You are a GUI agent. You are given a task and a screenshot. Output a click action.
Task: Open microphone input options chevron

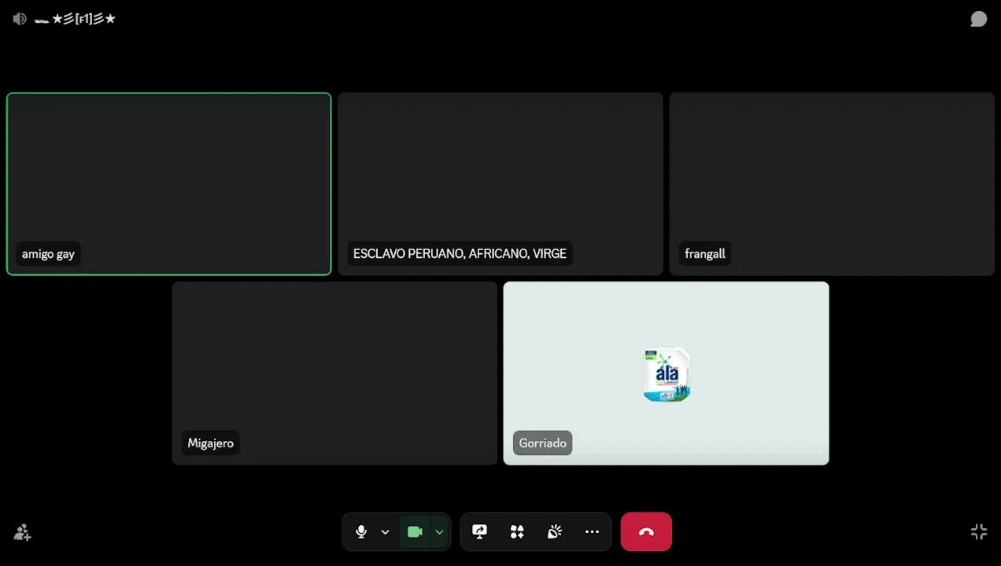pyautogui.click(x=385, y=532)
